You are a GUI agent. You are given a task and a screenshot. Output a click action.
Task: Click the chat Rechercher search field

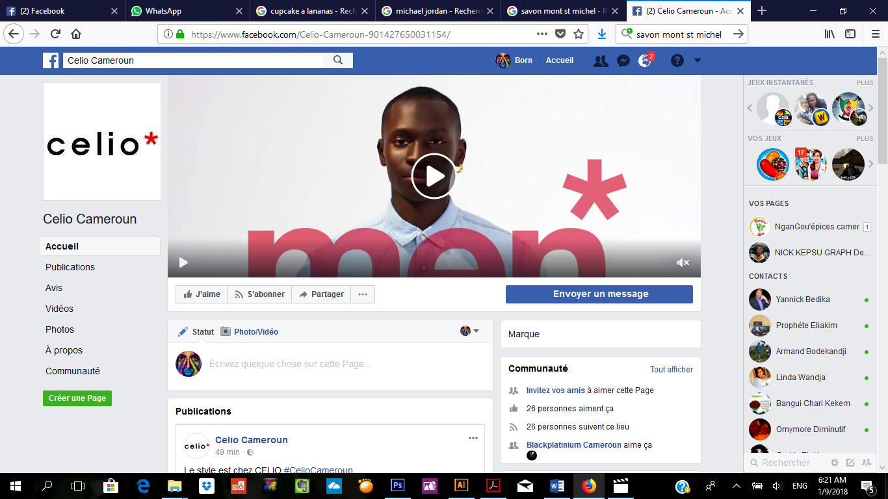(787, 463)
